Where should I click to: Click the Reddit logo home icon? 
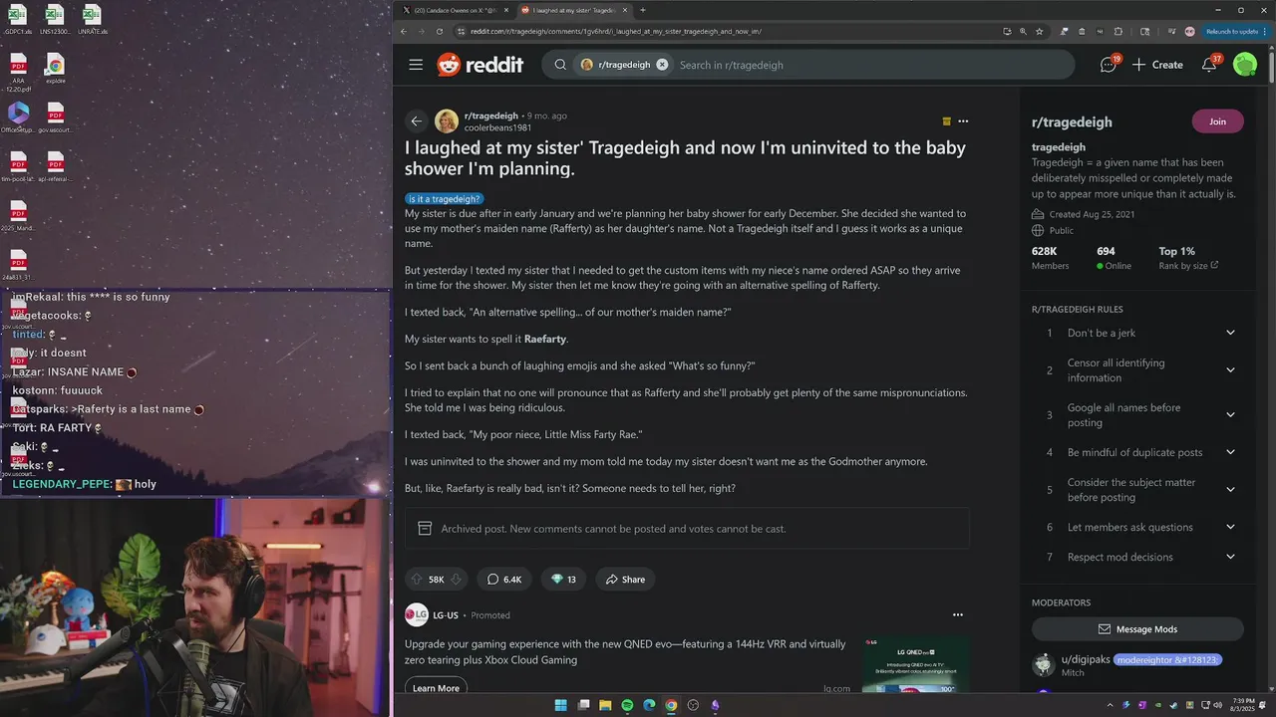coord(479,65)
